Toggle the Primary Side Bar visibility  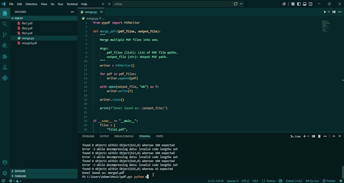click(299, 4)
